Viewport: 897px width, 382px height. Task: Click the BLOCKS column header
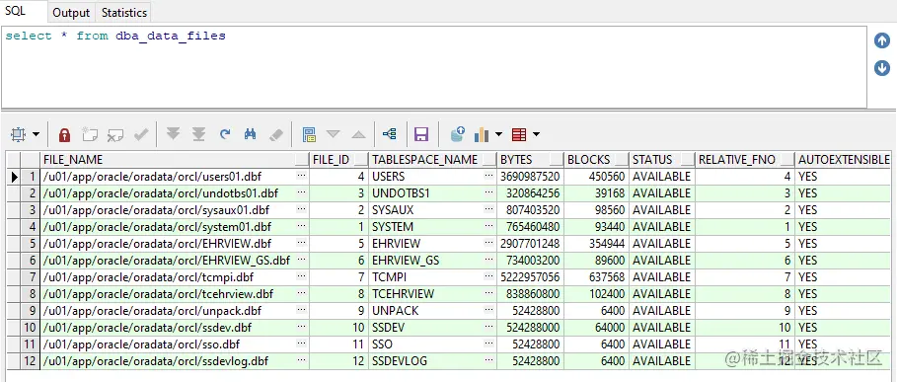[x=589, y=160]
